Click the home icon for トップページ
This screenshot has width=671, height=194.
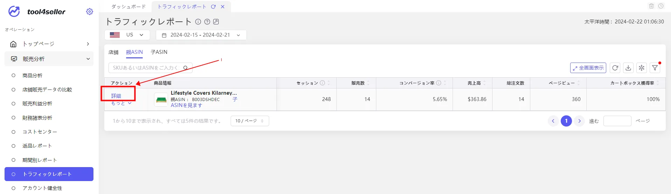click(x=13, y=44)
